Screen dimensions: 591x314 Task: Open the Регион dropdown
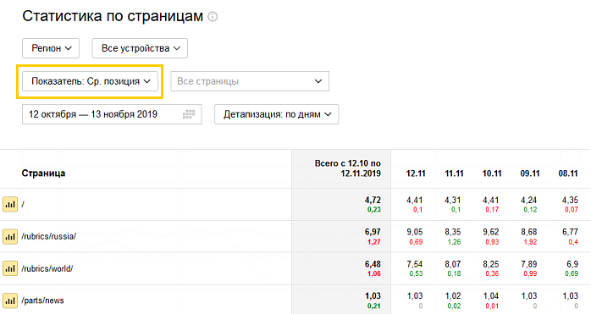[x=51, y=48]
